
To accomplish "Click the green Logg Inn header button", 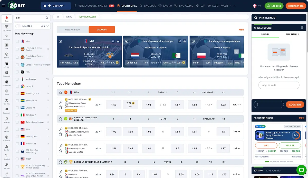I will pyautogui.click(x=274, y=6).
